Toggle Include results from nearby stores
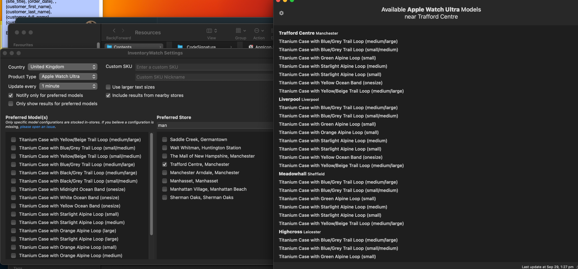The image size is (578, 269). (x=108, y=95)
